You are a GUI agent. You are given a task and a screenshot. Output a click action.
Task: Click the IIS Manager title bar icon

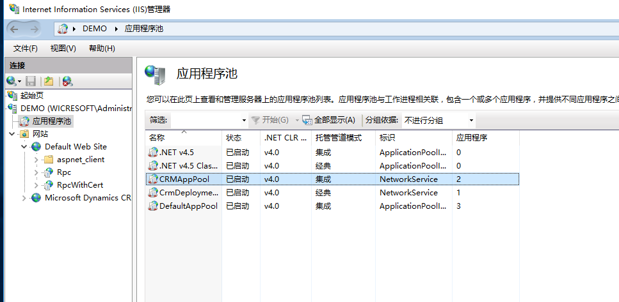[x=14, y=9]
